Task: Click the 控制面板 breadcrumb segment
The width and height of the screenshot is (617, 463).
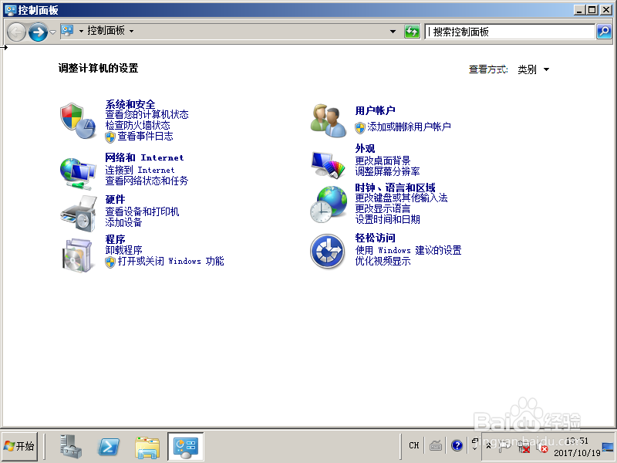Action: coord(106,31)
